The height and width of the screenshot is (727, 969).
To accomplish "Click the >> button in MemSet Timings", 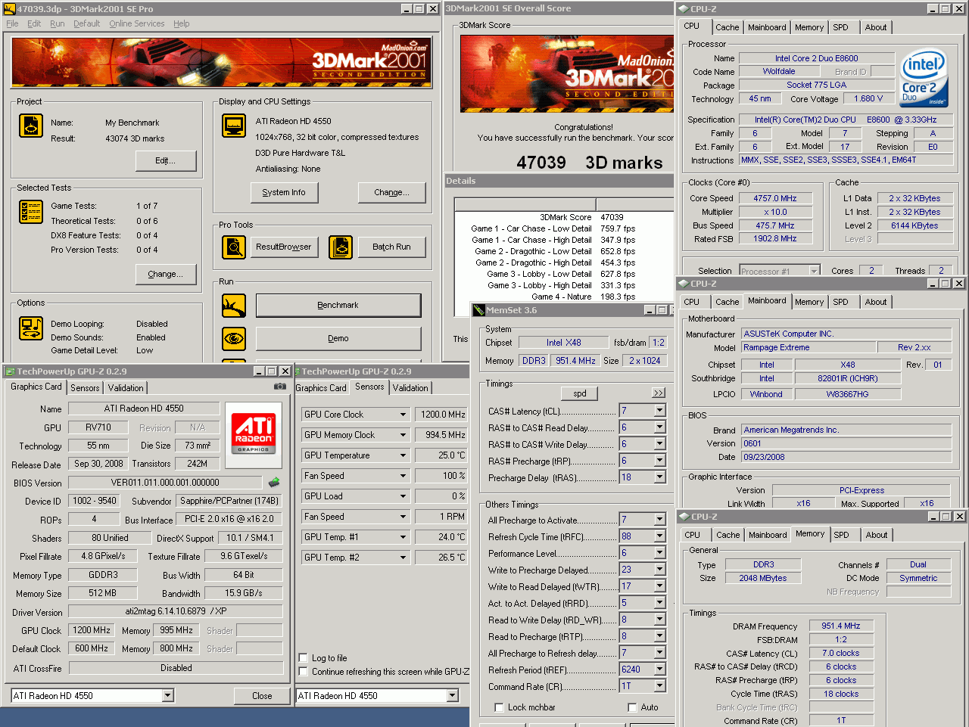I will pyautogui.click(x=659, y=393).
